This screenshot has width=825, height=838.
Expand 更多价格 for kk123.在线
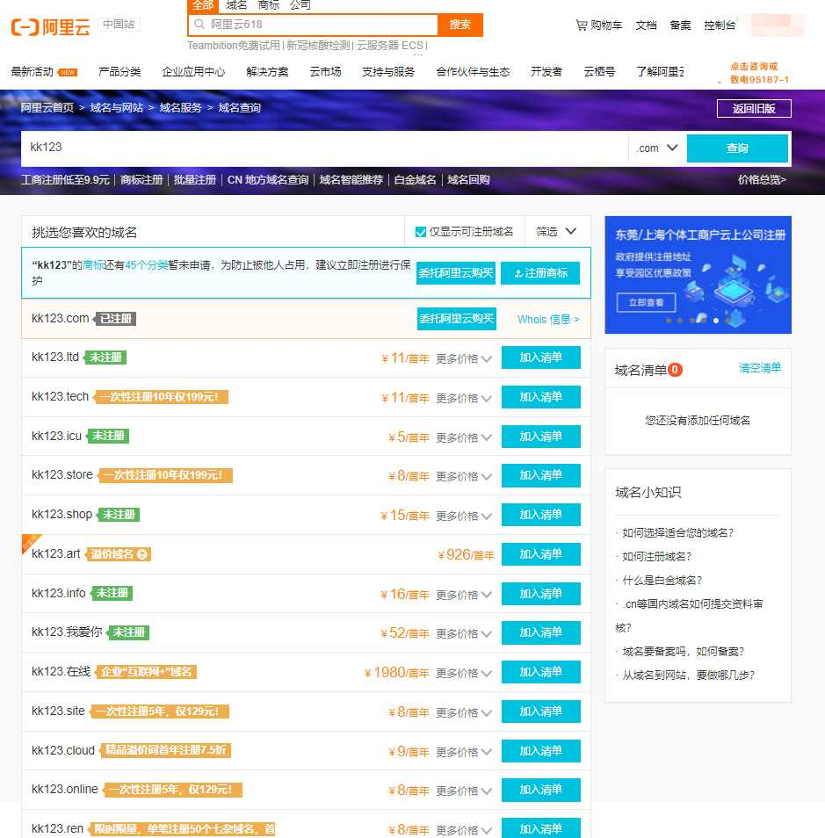[464, 672]
